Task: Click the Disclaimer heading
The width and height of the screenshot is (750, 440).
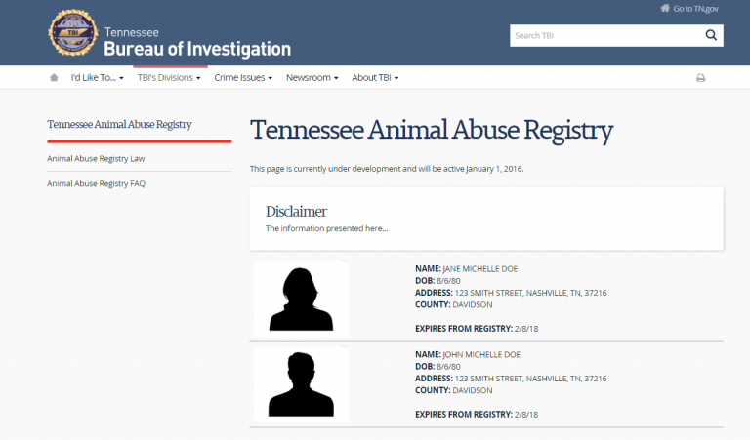Action: (296, 211)
